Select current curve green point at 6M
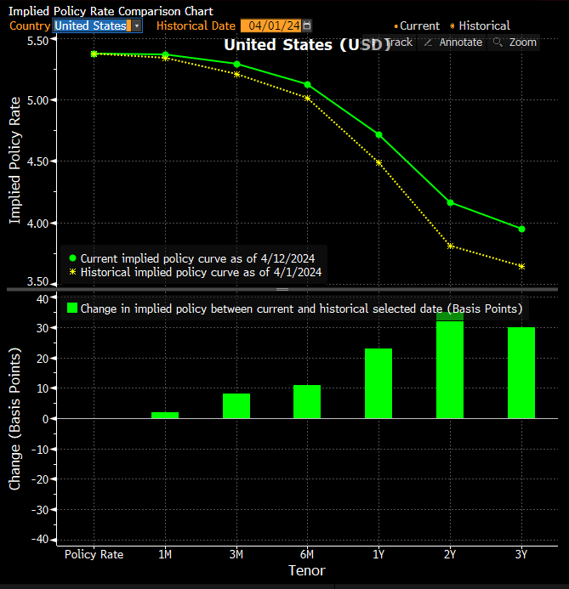Viewport: 569px width, 589px height. (307, 84)
